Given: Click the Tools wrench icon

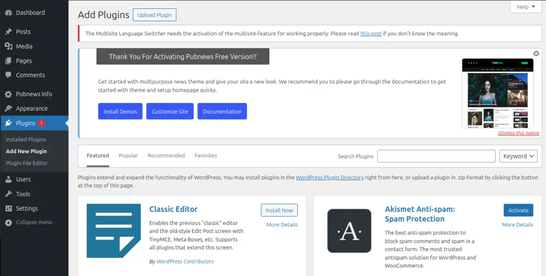Looking at the screenshot, I should point(8,194).
